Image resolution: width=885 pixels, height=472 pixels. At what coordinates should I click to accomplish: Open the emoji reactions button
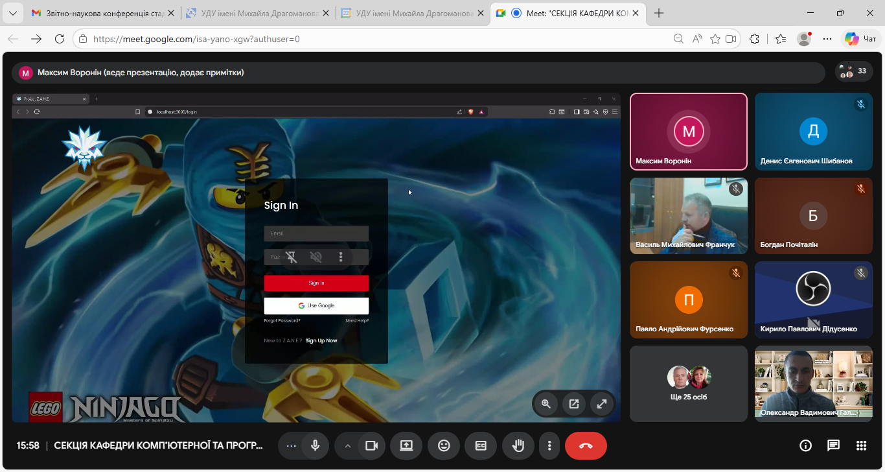pyautogui.click(x=444, y=445)
